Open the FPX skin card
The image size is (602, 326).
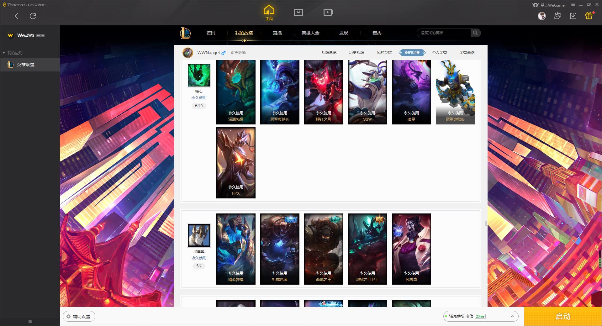[236, 163]
